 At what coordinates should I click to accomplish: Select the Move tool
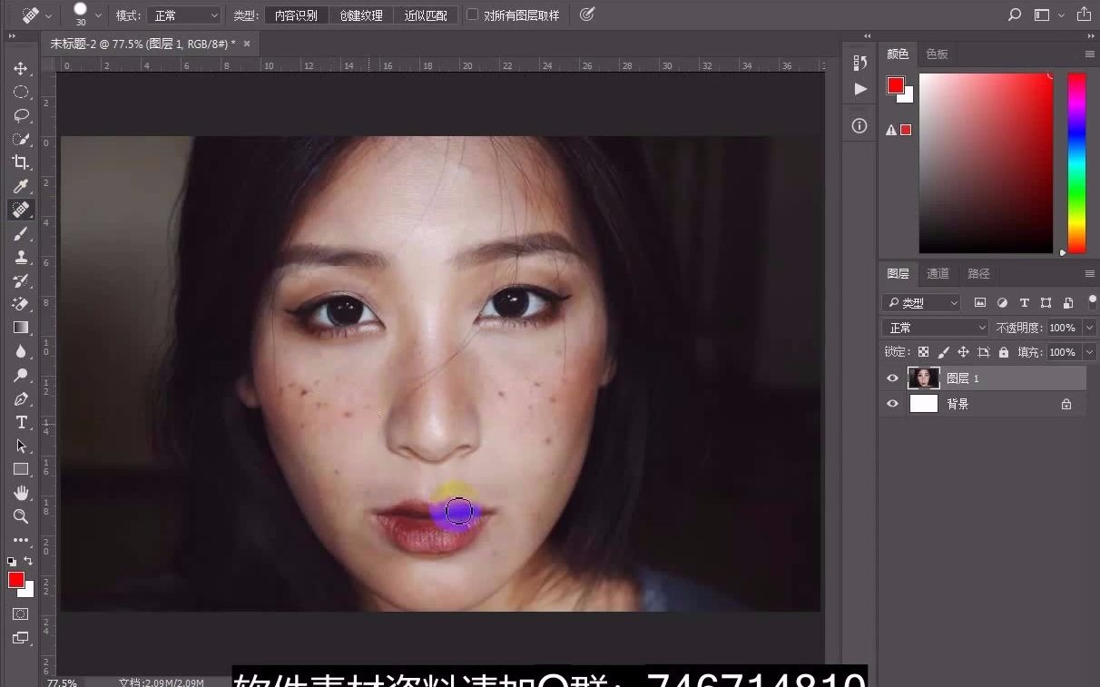22,68
